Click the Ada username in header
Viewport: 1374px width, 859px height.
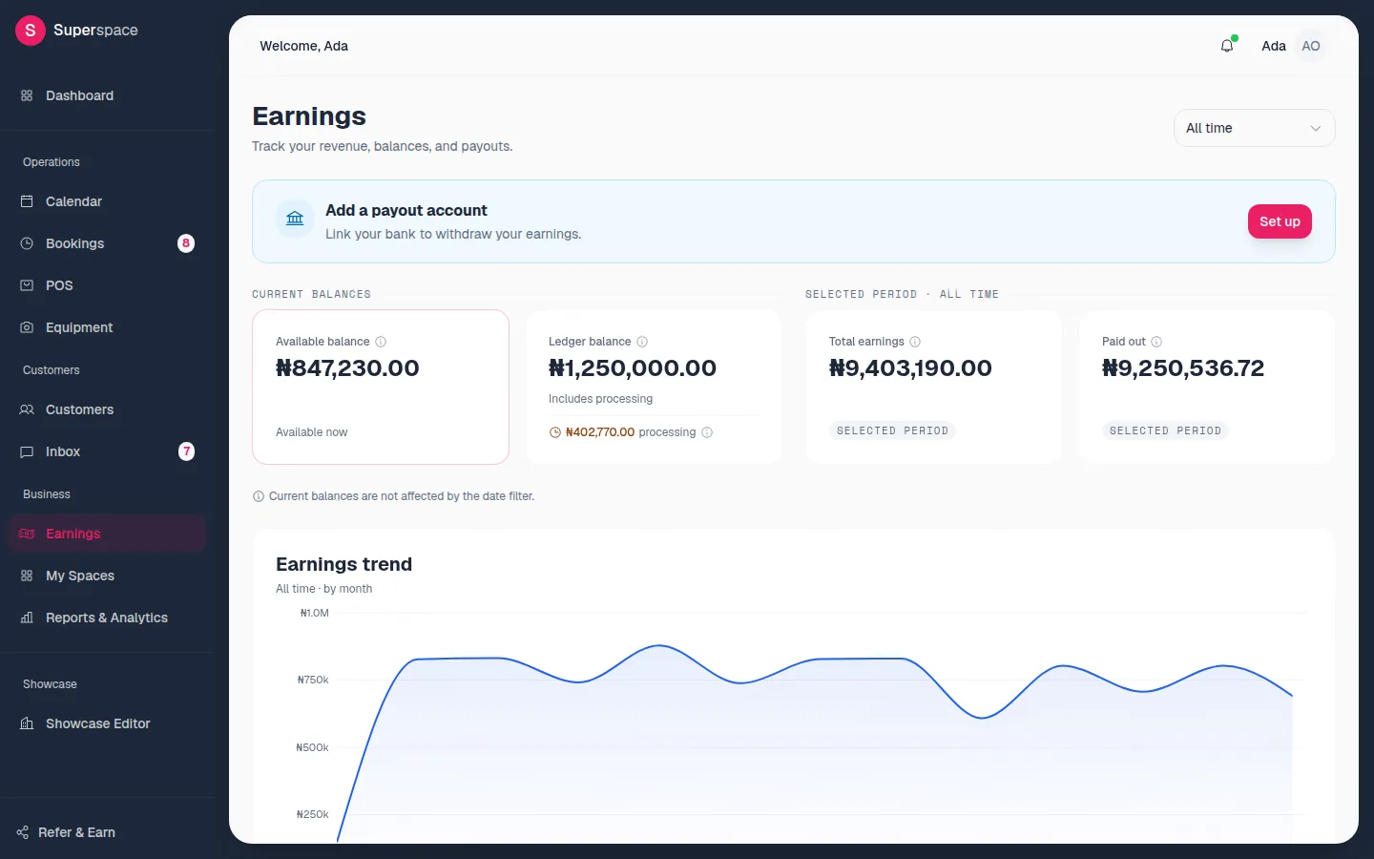pyautogui.click(x=1274, y=46)
